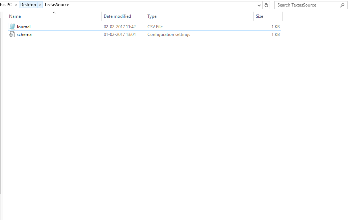352x220 pixels.
Task: Click the sort arrow above Name column
Action: tap(54, 13)
